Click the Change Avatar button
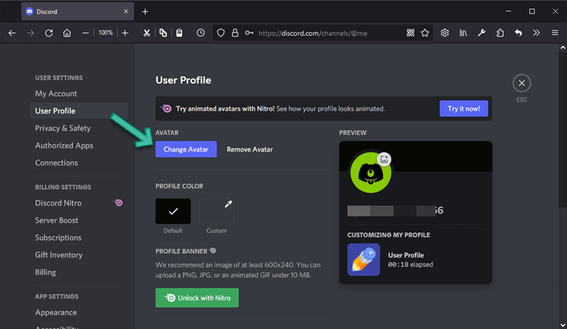567x329 pixels. 186,149
